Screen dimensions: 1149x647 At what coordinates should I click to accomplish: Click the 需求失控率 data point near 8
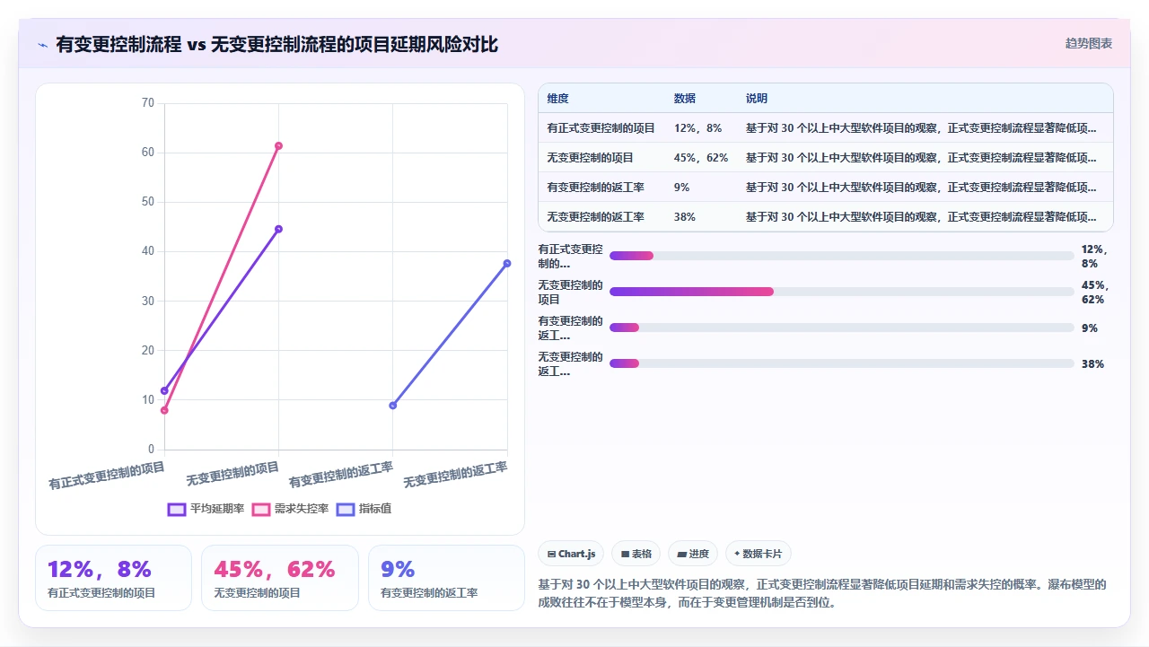pyautogui.click(x=164, y=410)
